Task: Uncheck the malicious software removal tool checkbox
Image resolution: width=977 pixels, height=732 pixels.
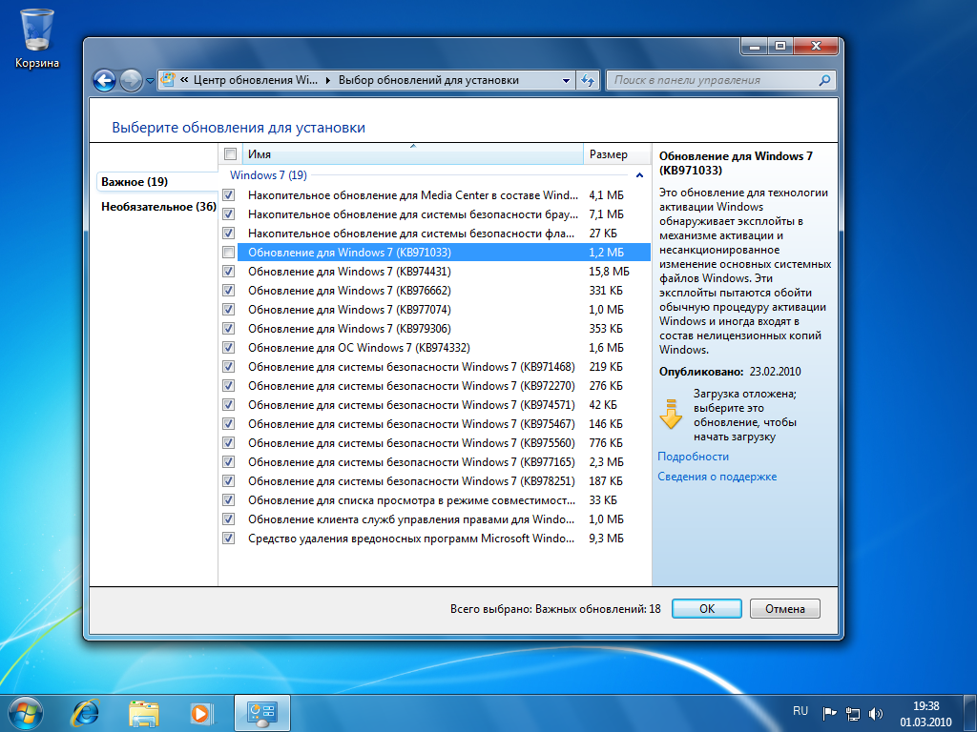Action: [x=229, y=539]
